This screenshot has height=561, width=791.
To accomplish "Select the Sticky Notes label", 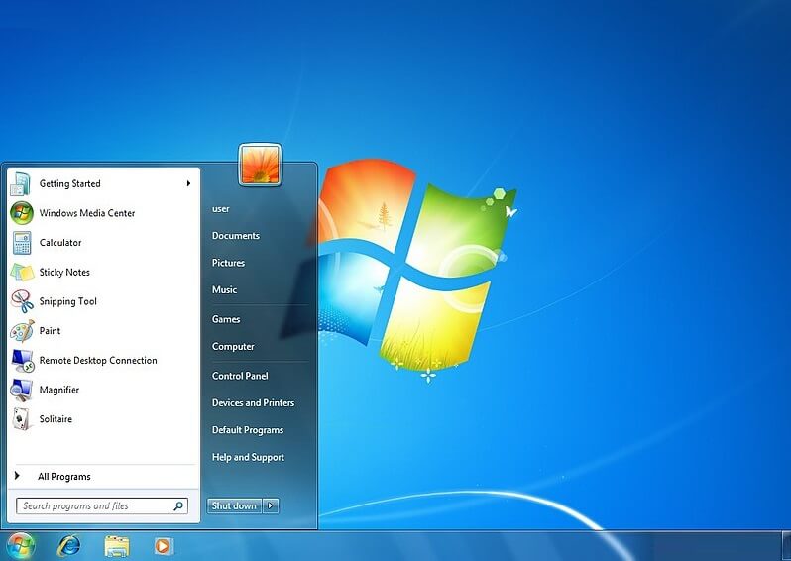I will [64, 273].
